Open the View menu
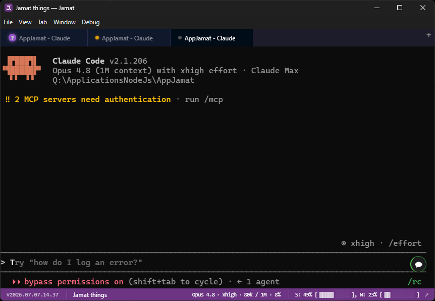 25,22
